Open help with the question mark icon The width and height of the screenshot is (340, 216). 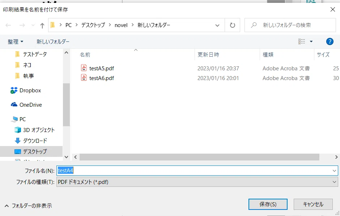point(330,41)
